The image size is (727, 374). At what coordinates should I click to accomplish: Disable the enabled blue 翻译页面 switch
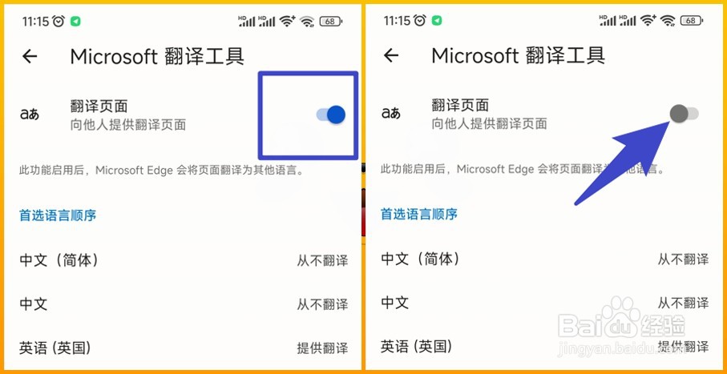click(330, 115)
